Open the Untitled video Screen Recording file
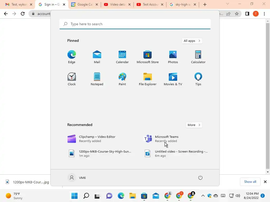 (176, 153)
